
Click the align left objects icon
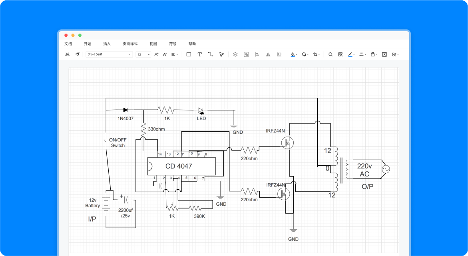257,54
